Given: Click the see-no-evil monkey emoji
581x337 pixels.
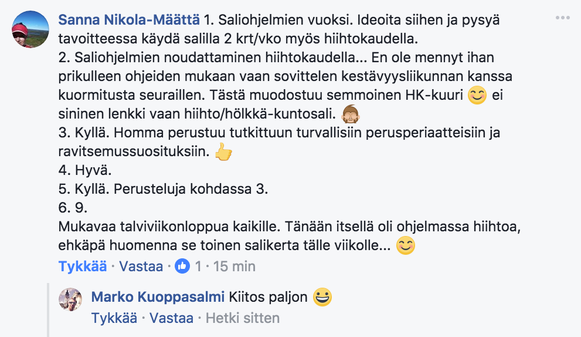Looking at the screenshot, I should click(x=350, y=114).
